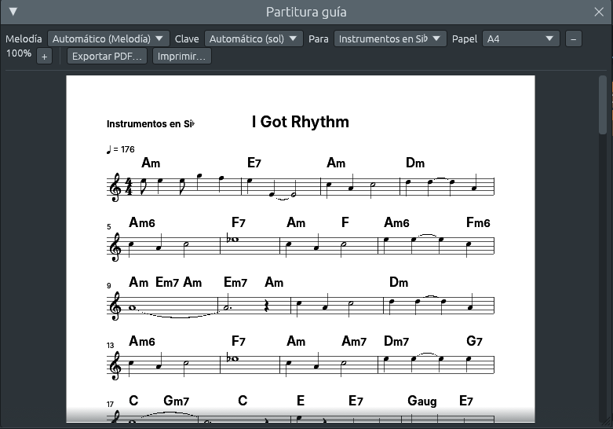Click the G7 chord symbol
This screenshot has width=613, height=429.
(x=474, y=341)
